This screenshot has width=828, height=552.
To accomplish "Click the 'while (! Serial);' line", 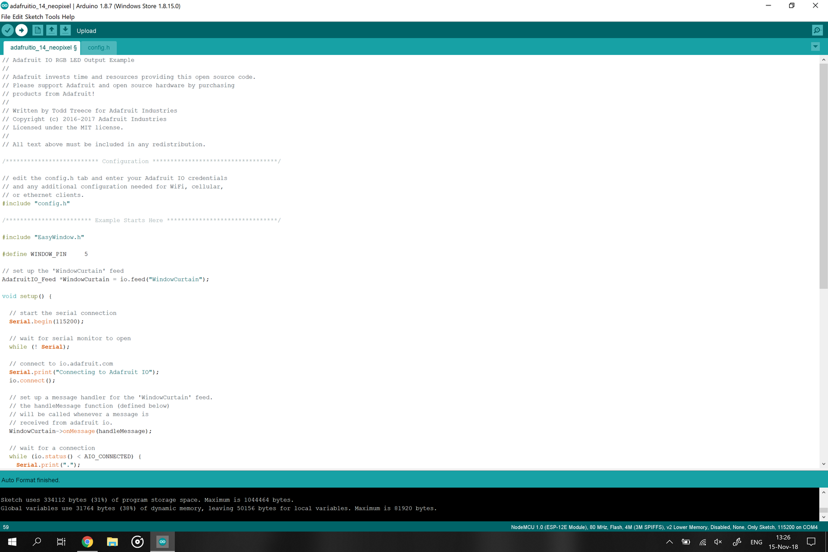I will 39,347.
